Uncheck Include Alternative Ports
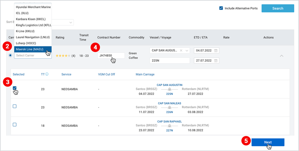 click(x=221, y=8)
